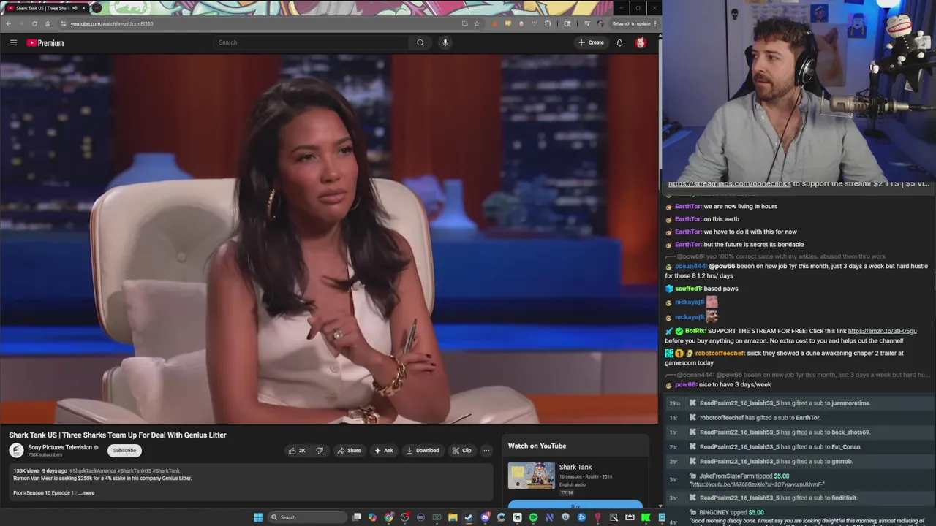Open browser extensions puzzle icon
The image size is (936, 526).
pos(548,23)
